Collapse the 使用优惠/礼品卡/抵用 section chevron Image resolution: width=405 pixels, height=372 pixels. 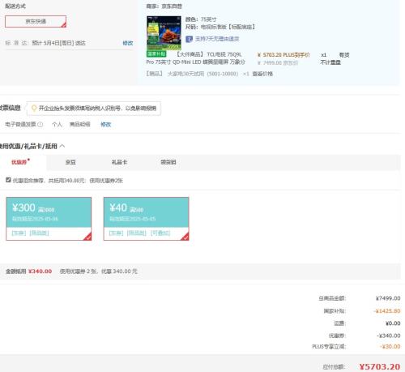click(62, 146)
